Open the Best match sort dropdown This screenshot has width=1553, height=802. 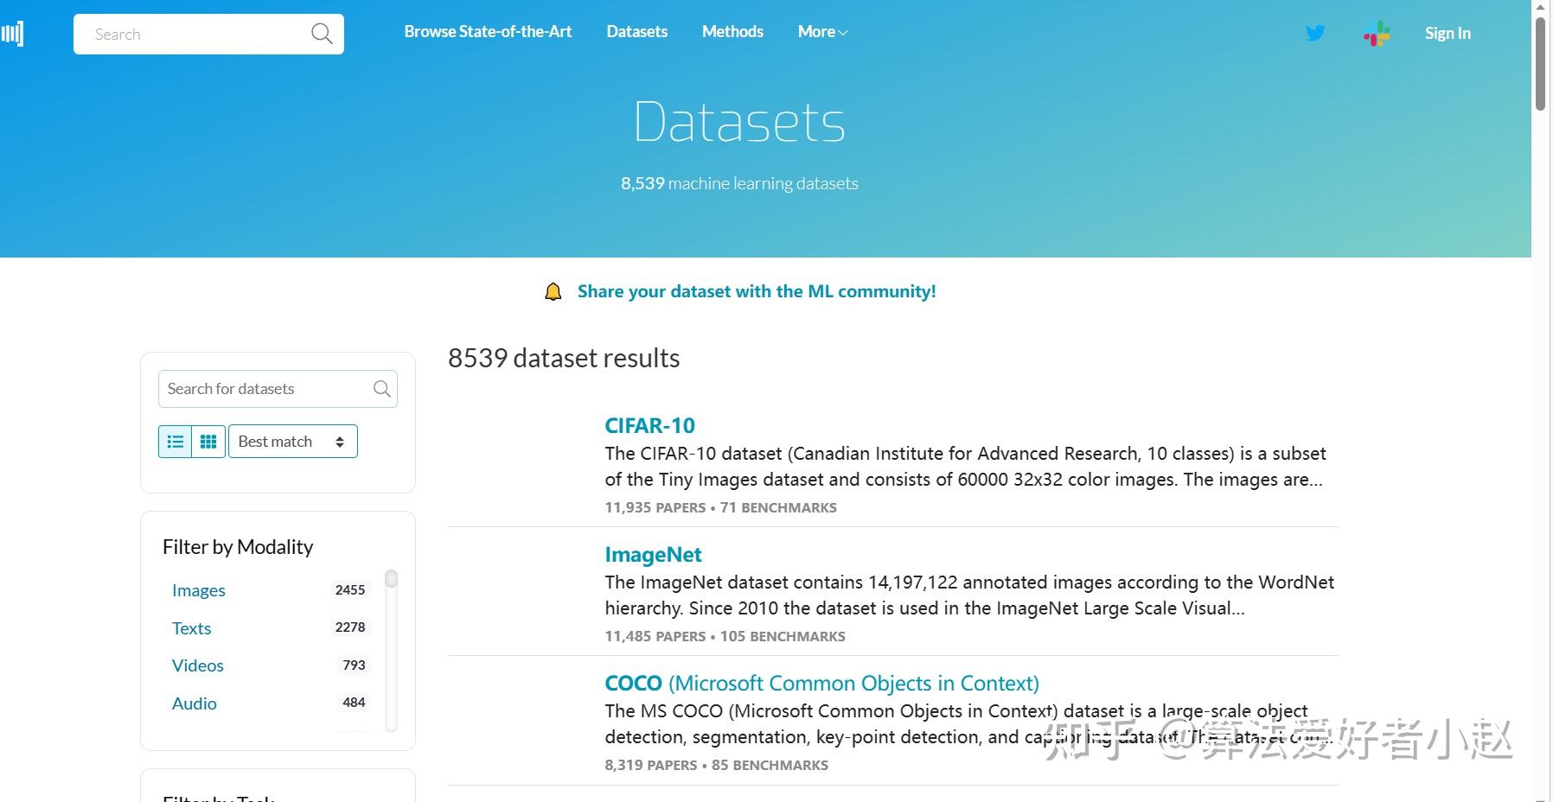[x=292, y=441]
